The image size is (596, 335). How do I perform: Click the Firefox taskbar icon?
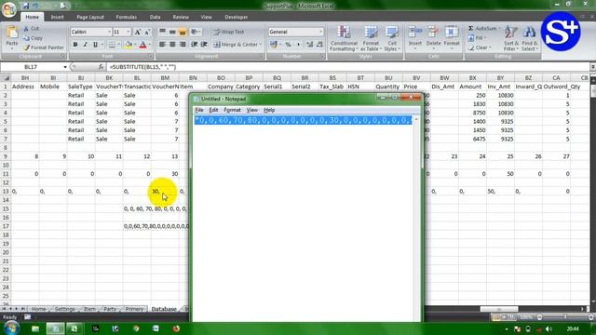tap(176, 328)
